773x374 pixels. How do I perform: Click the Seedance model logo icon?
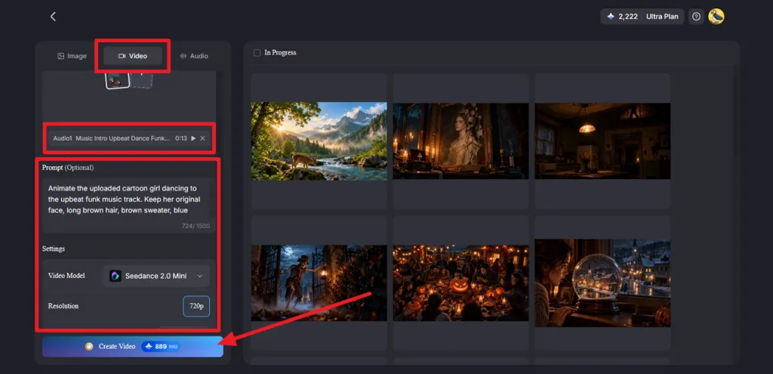pyautogui.click(x=115, y=276)
